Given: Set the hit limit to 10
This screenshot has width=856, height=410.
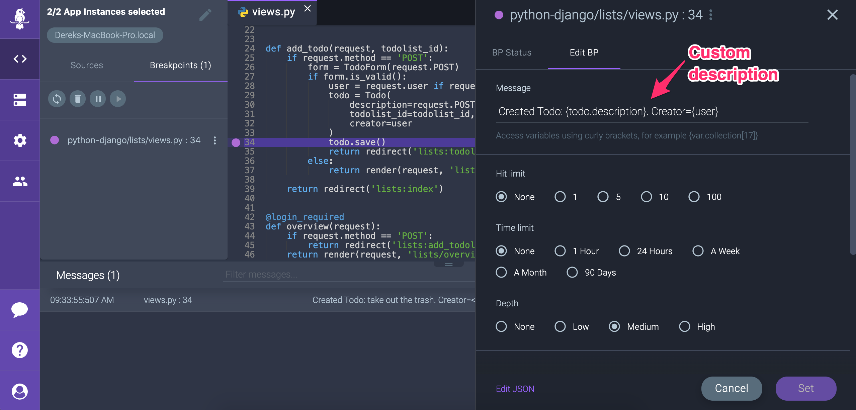Looking at the screenshot, I should [x=646, y=197].
